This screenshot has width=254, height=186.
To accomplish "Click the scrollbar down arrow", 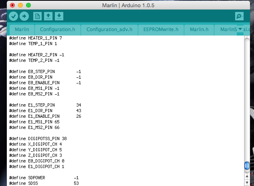I will pyautogui.click(x=247, y=182).
